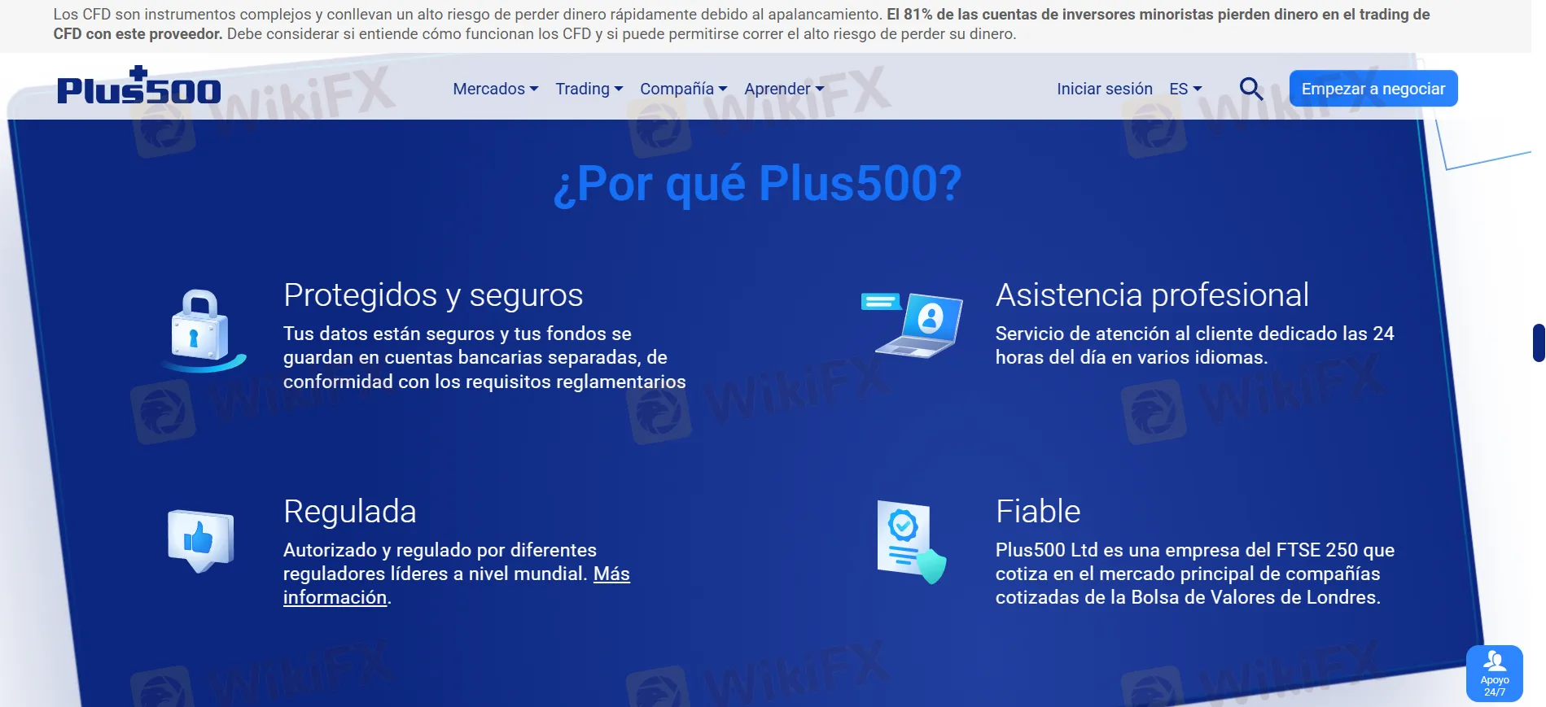The image size is (1546, 707).
Task: Expand the Aprender menu
Action: click(x=784, y=89)
